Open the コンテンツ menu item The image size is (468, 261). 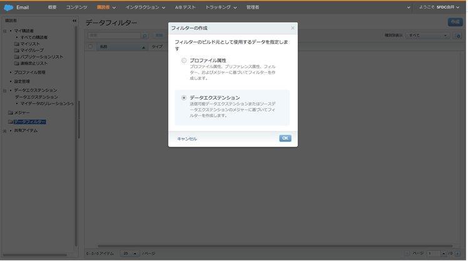[76, 7]
